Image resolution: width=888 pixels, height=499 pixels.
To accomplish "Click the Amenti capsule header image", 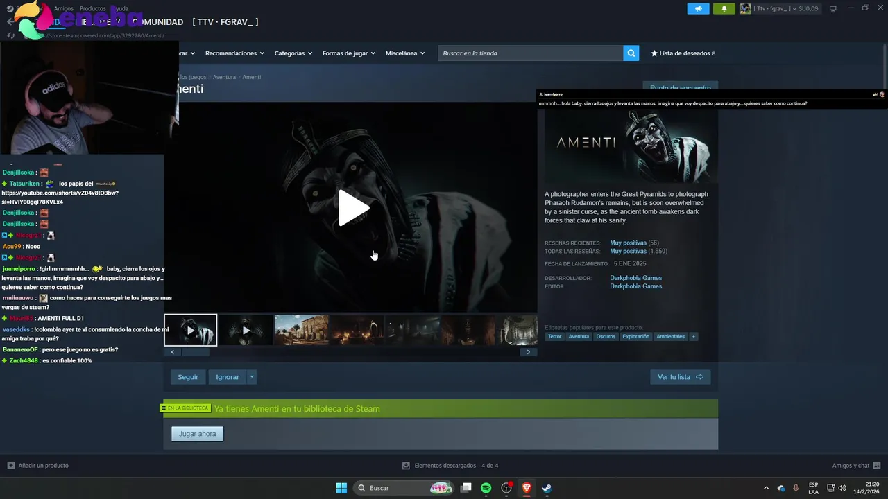I will coord(631,146).
